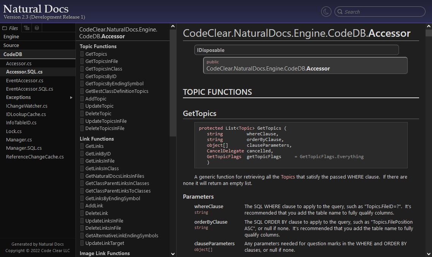Viewport: 432px width, 257px height.
Task: Jump to Topic Functions group
Action: pyautogui.click(x=98, y=46)
